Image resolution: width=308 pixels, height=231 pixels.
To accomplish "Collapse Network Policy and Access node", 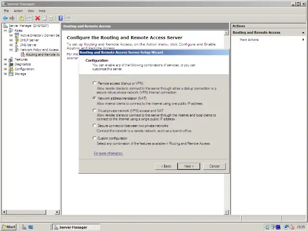I will [x=11, y=50].
